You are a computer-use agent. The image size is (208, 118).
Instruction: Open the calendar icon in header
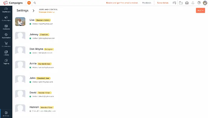tap(187, 3)
